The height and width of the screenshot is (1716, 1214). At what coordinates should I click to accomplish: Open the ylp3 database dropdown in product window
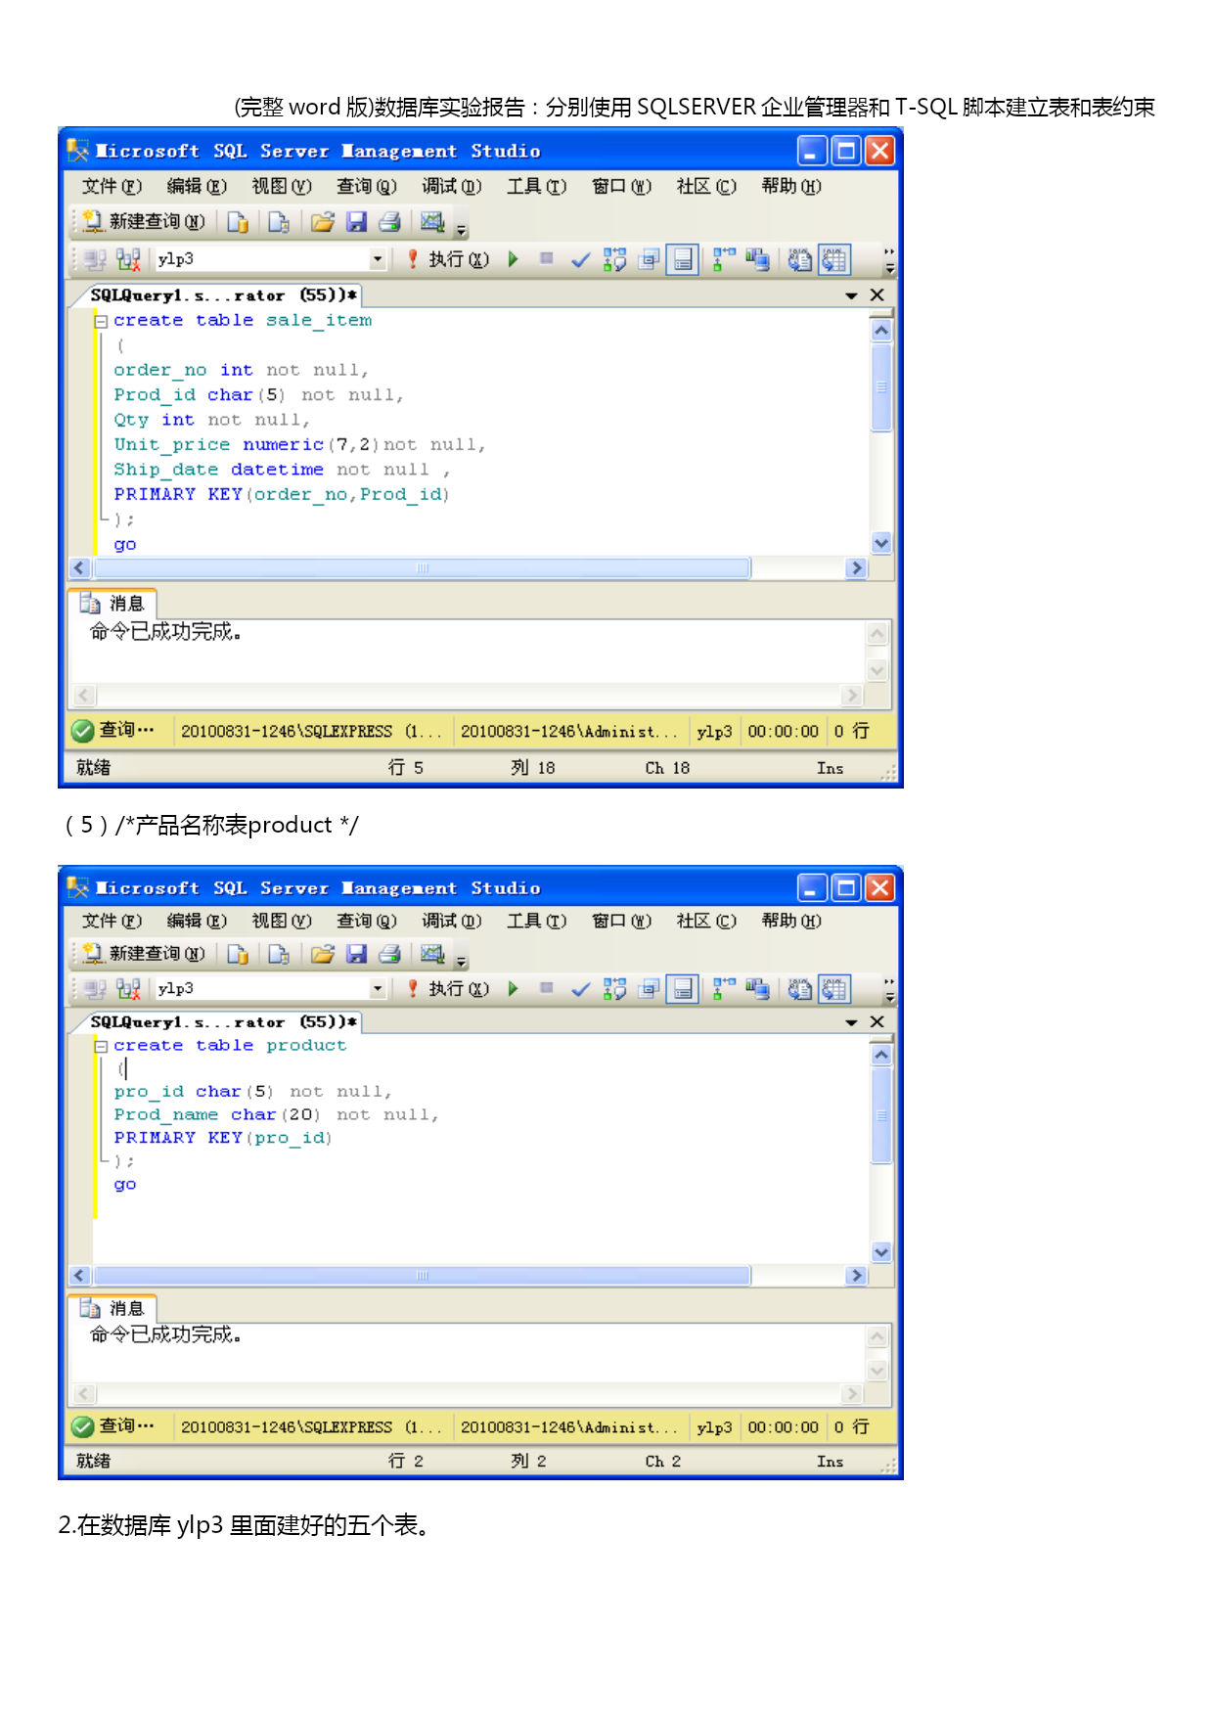[378, 989]
